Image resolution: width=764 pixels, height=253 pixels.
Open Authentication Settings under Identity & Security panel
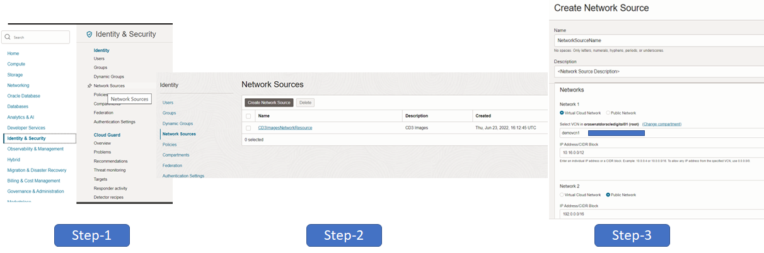point(115,121)
